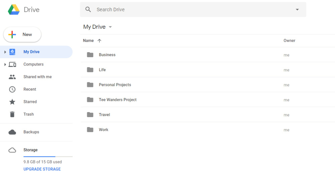This screenshot has height=188, width=335.
Task: Expand the My Drive tree arrow
Action: click(5, 52)
